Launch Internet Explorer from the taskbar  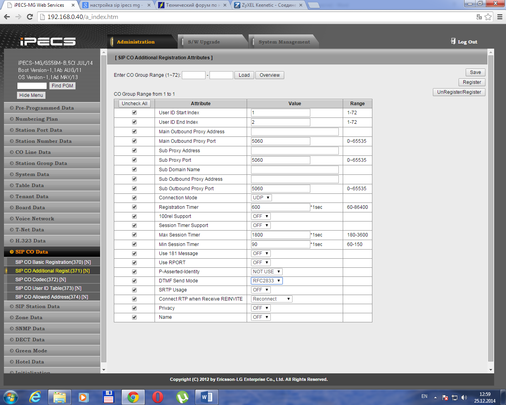pos(35,397)
